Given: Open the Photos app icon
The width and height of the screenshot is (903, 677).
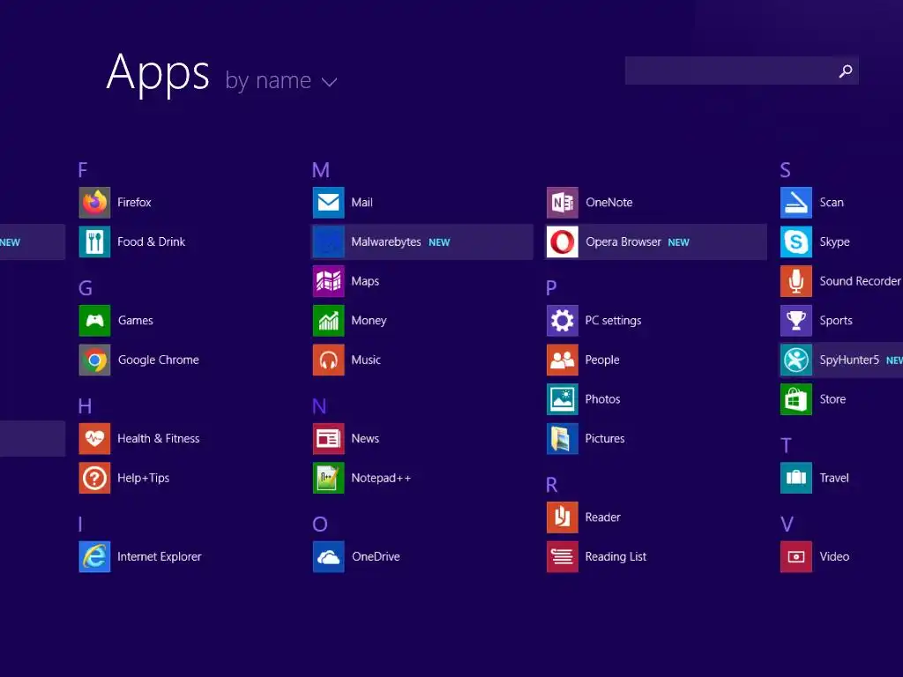Looking at the screenshot, I should [x=562, y=399].
